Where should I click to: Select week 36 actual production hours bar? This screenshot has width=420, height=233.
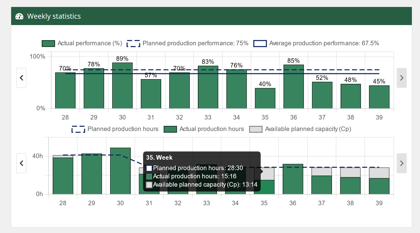coord(293,180)
